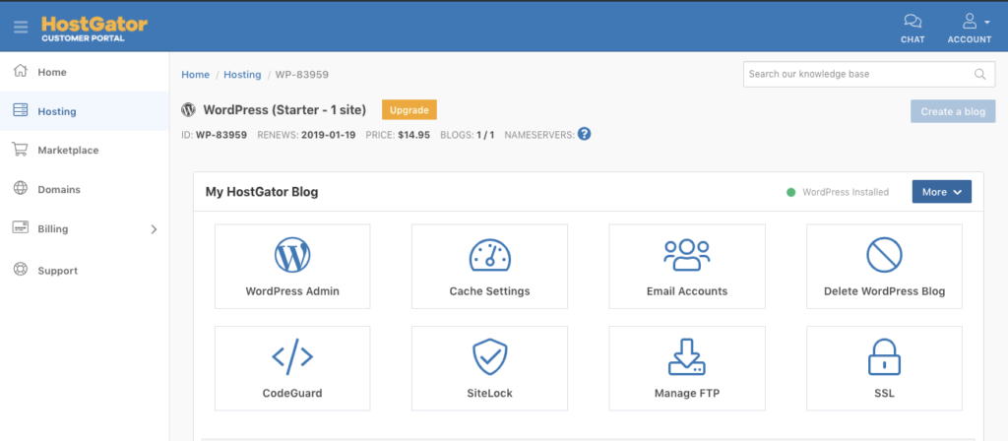Expand the More dropdown button
This screenshot has height=441, width=1008.
942,192
